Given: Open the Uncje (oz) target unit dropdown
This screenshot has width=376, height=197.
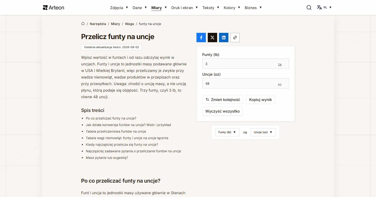Looking at the screenshot, I should click(263, 132).
